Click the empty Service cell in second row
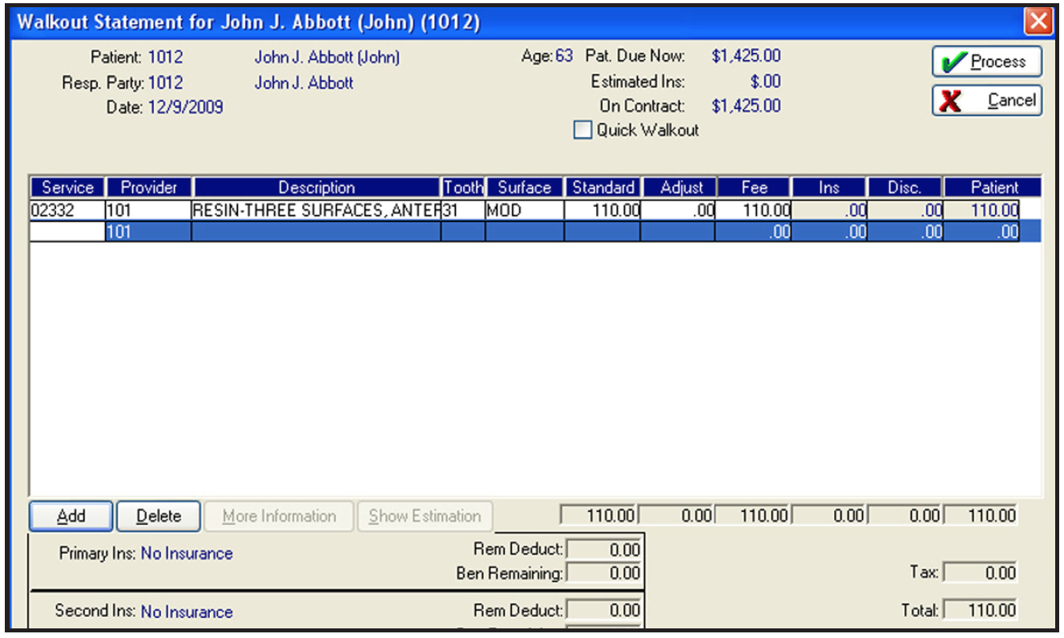The image size is (1064, 638). click(67, 232)
